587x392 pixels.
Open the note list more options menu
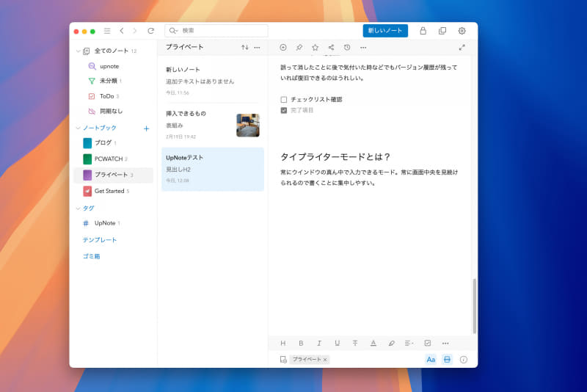click(258, 48)
